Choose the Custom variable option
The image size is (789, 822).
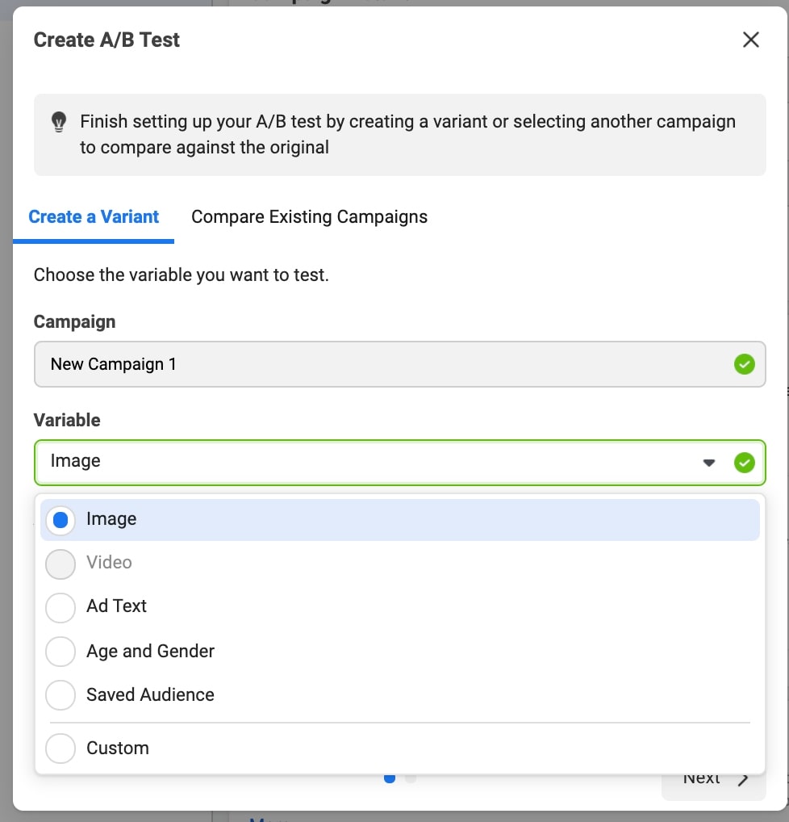pos(61,749)
